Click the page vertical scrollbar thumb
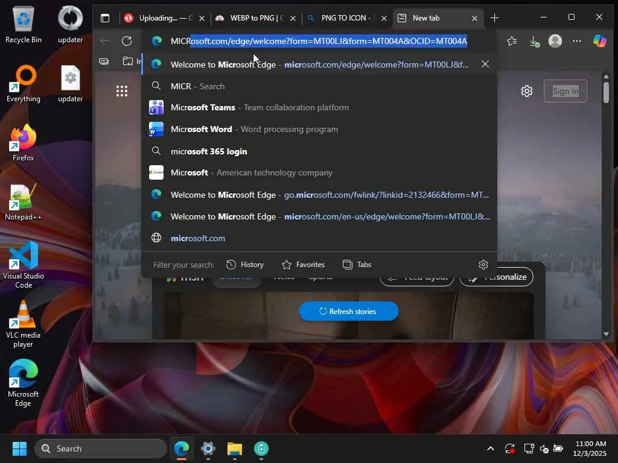This screenshot has height=463, width=618. pos(606,92)
